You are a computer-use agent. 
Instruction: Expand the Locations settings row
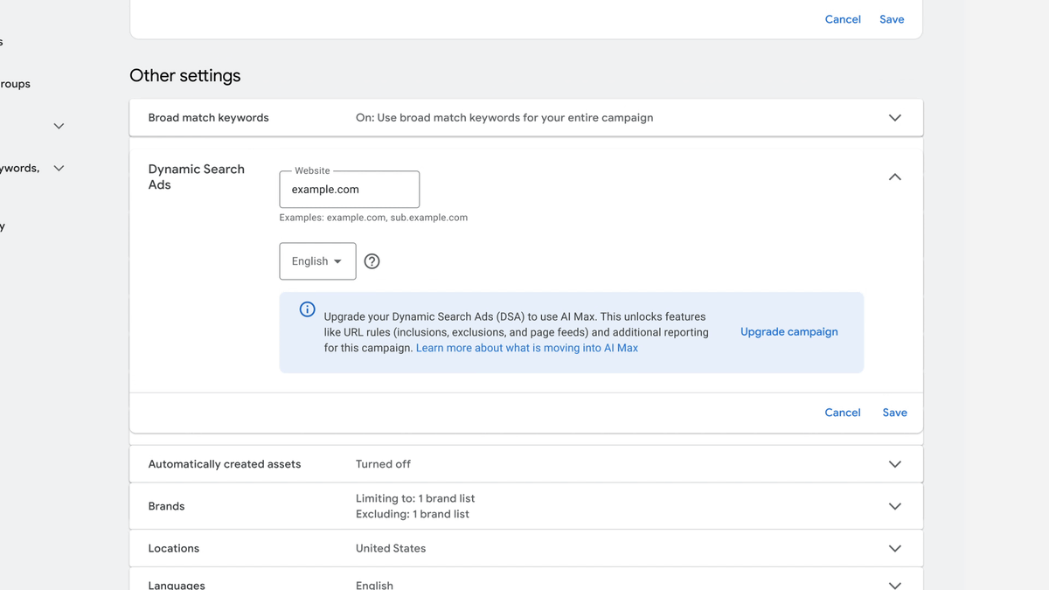[x=894, y=548]
